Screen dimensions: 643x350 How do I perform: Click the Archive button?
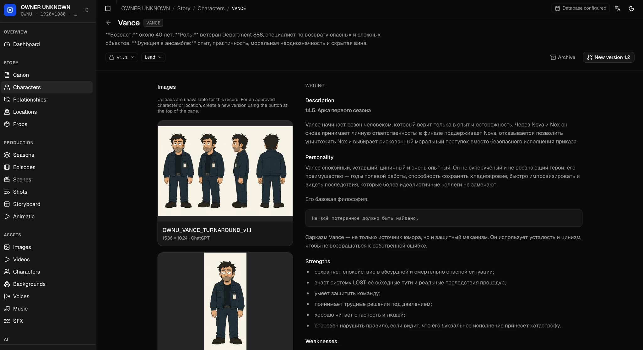[563, 57]
